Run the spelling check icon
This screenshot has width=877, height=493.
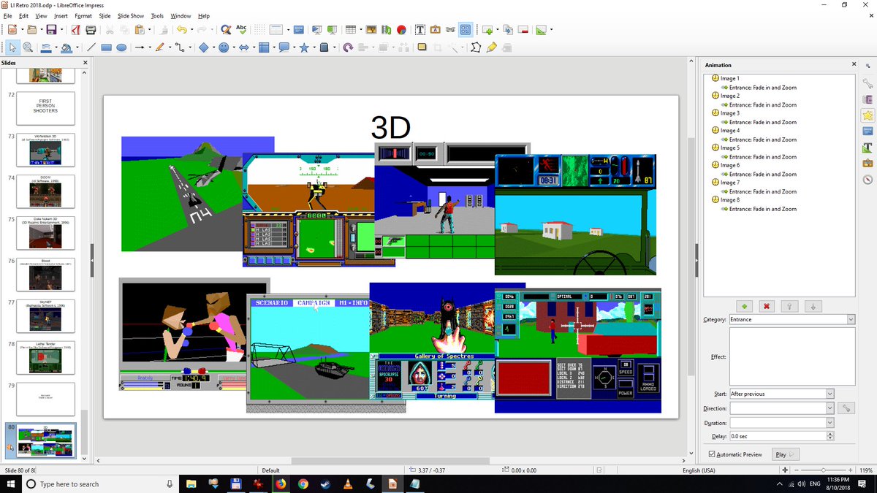[241, 30]
